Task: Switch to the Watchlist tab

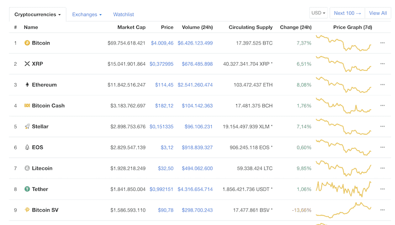Action: click(123, 15)
